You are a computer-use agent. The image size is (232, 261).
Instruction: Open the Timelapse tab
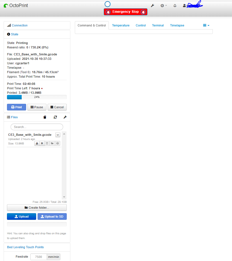(177, 25)
